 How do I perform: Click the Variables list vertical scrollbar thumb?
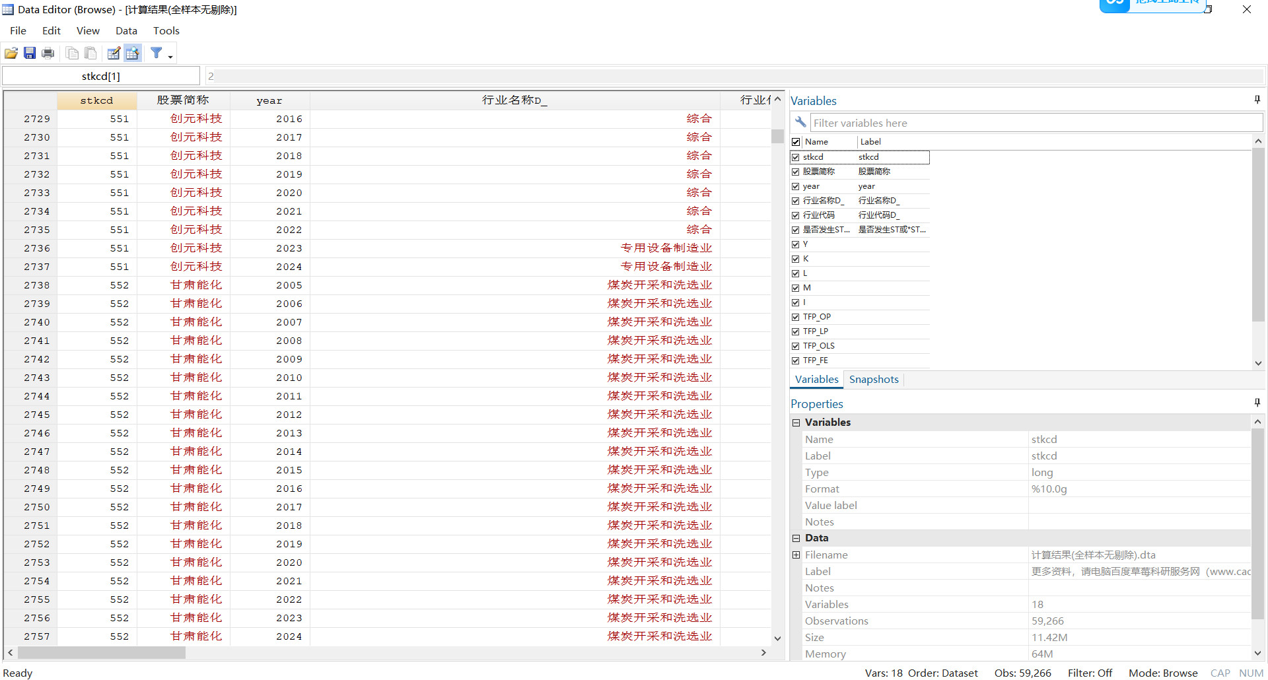click(1258, 234)
